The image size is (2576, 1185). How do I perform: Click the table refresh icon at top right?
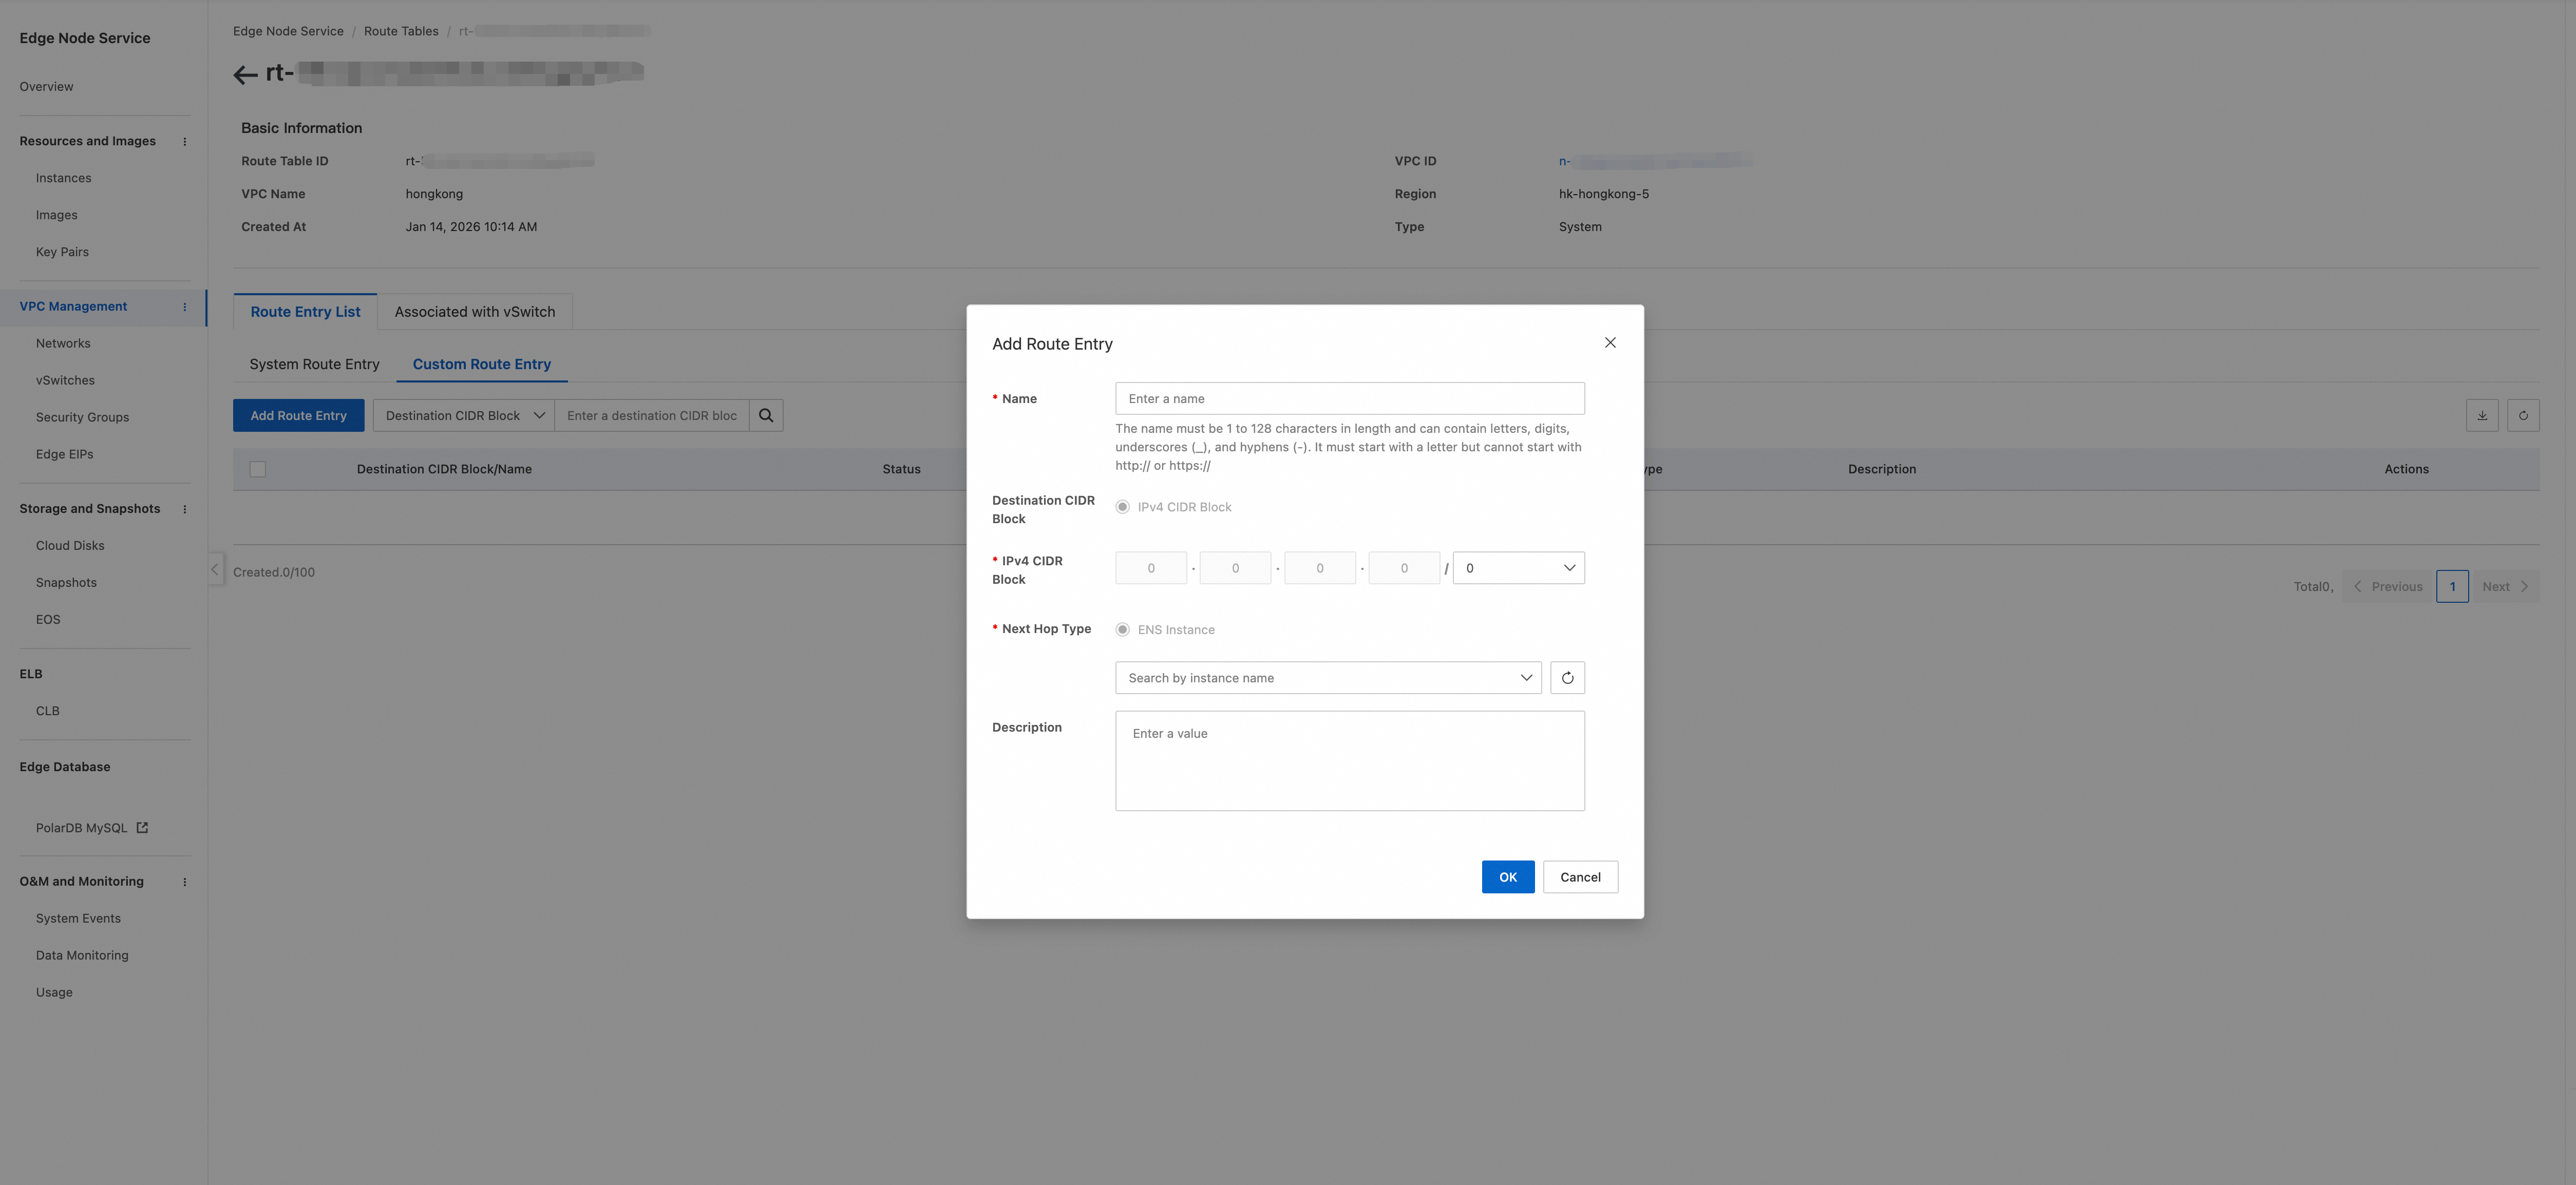[x=2523, y=416]
